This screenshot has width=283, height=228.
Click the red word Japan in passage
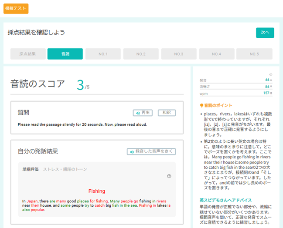pos(32,201)
